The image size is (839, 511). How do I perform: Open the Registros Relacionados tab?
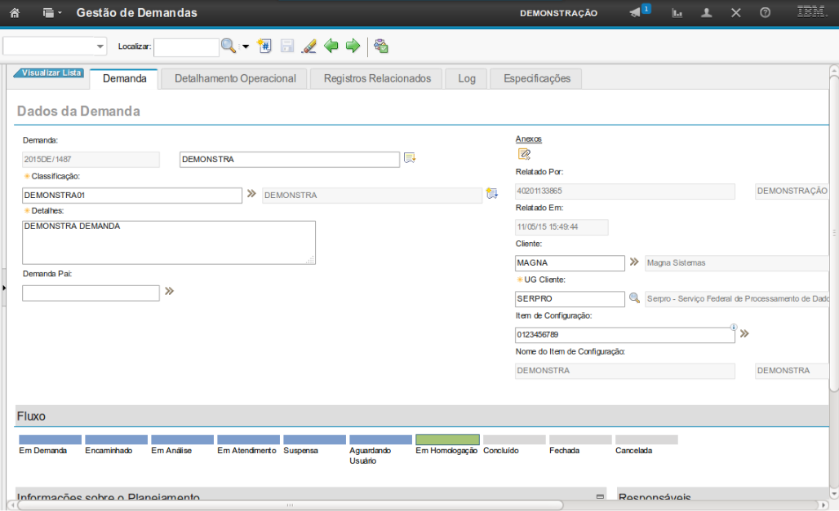pyautogui.click(x=377, y=78)
